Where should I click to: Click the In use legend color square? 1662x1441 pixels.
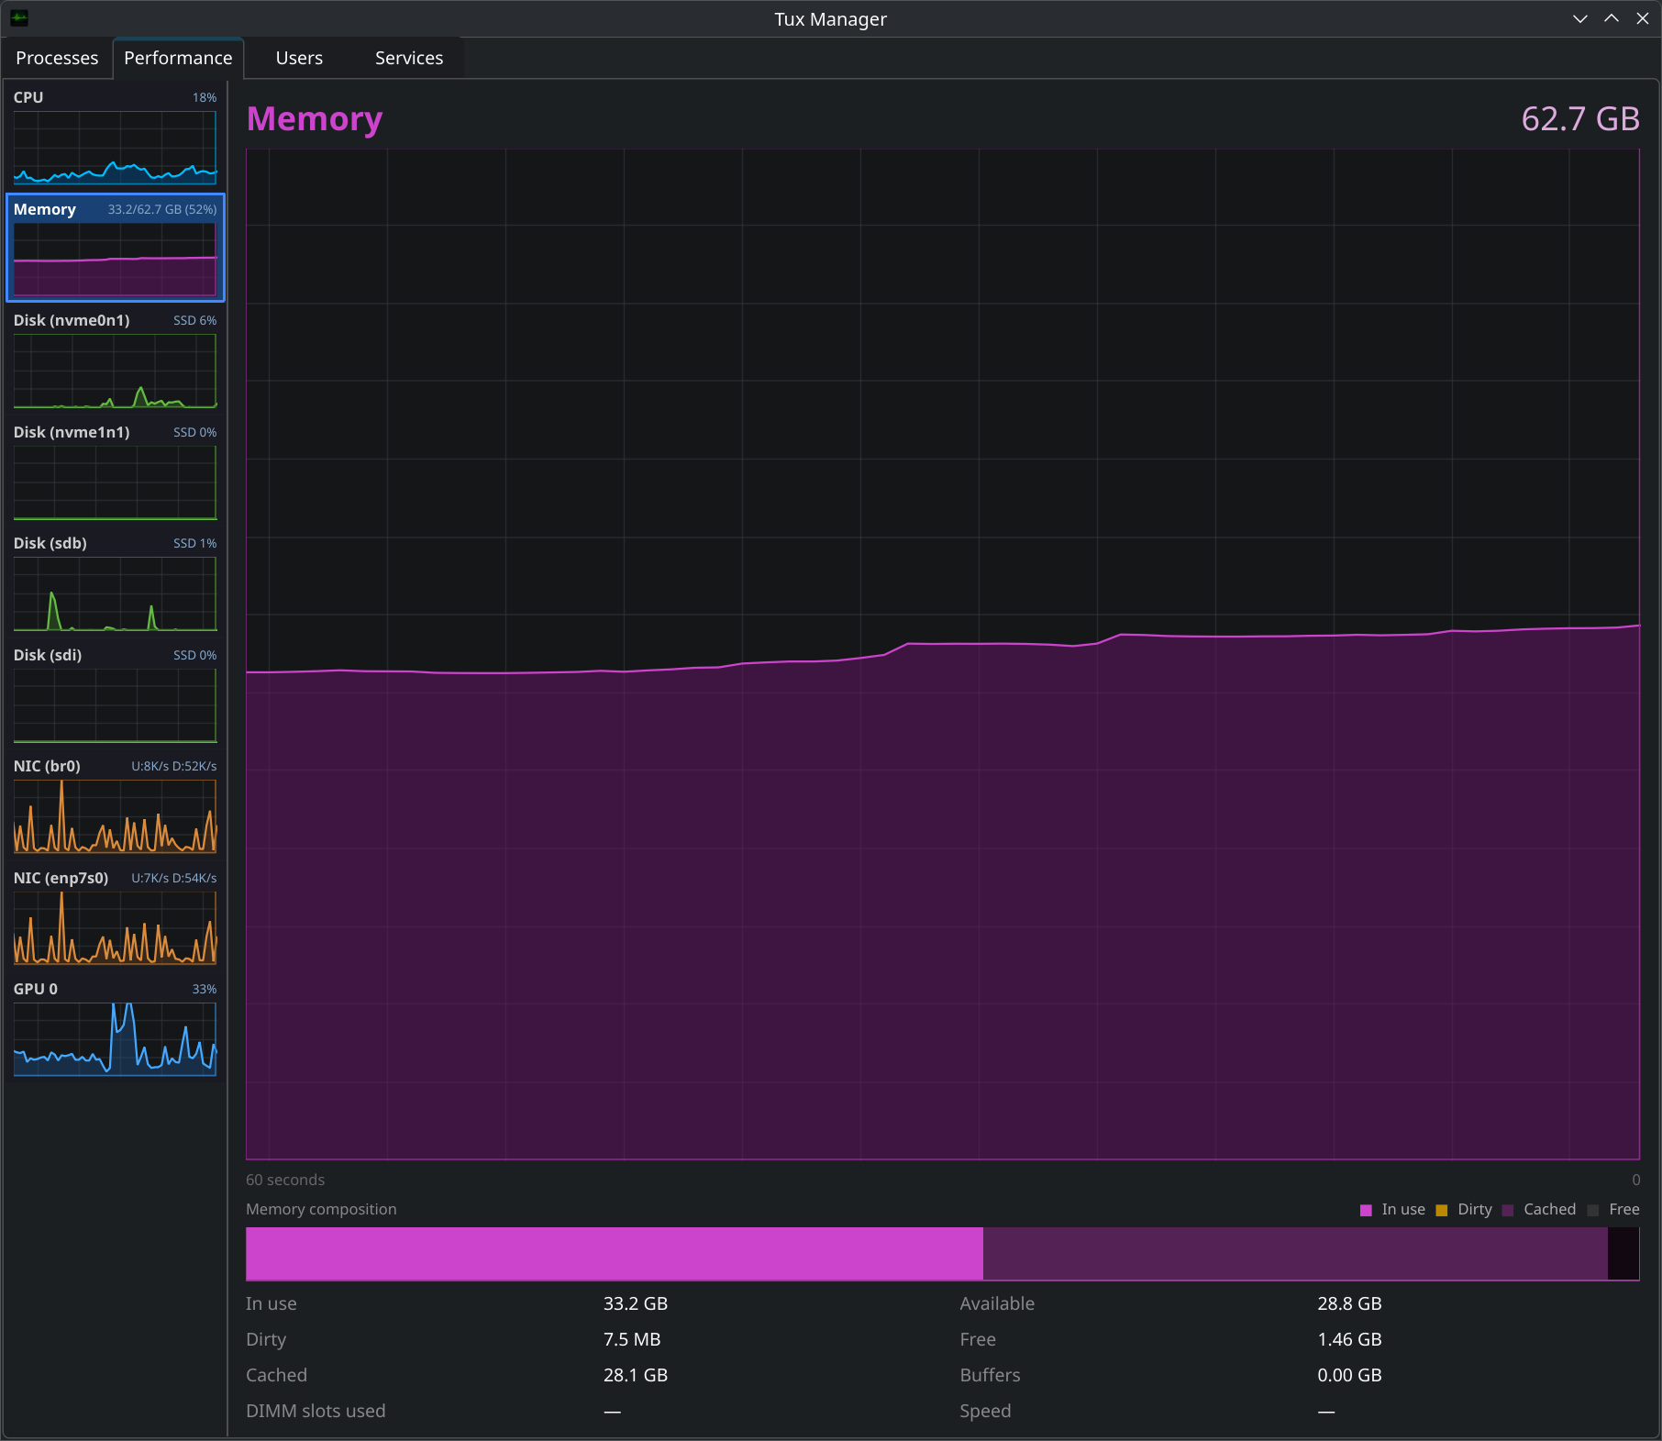tap(1366, 1210)
